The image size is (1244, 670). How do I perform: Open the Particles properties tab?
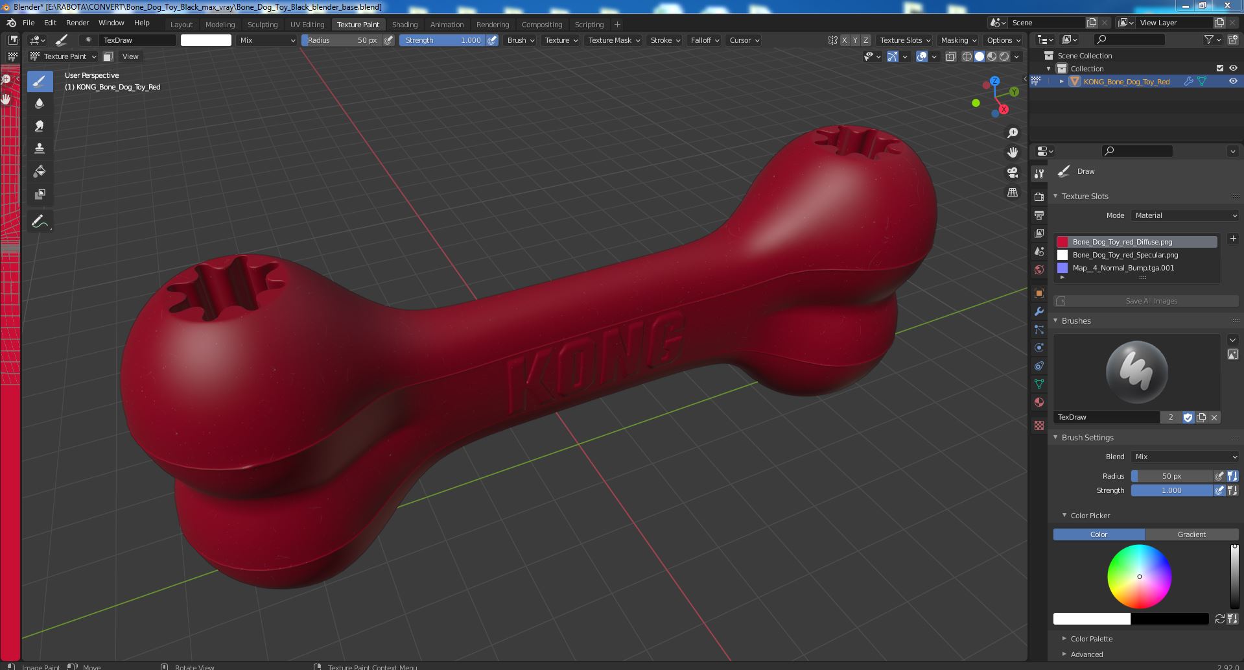[x=1039, y=329]
